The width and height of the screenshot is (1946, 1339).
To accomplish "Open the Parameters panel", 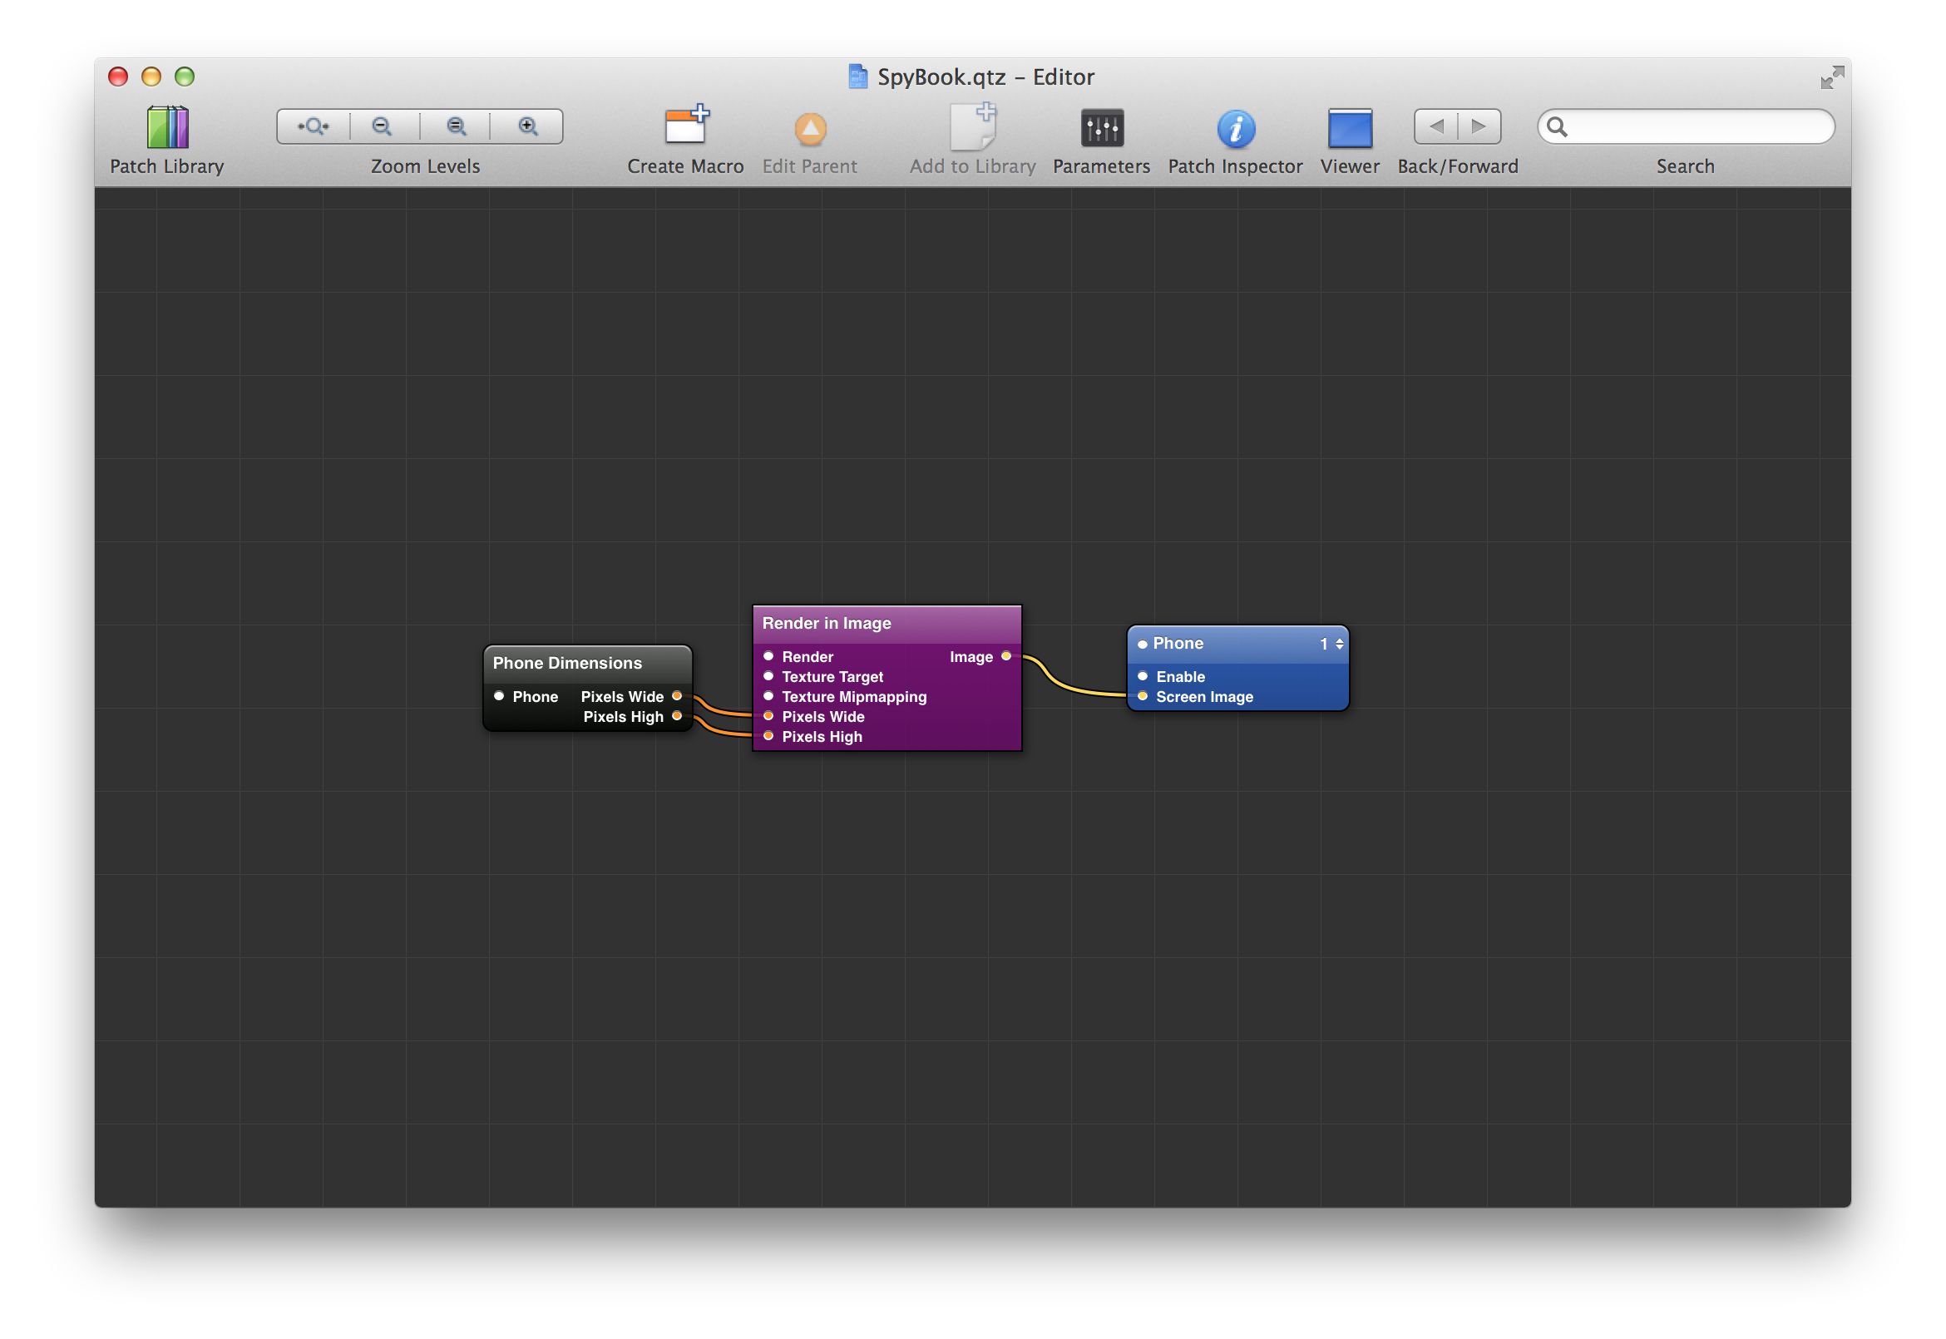I will tap(1102, 128).
